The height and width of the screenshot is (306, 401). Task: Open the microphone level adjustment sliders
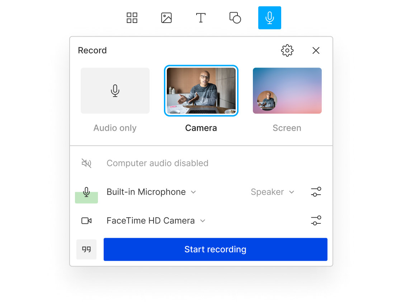pyautogui.click(x=316, y=192)
